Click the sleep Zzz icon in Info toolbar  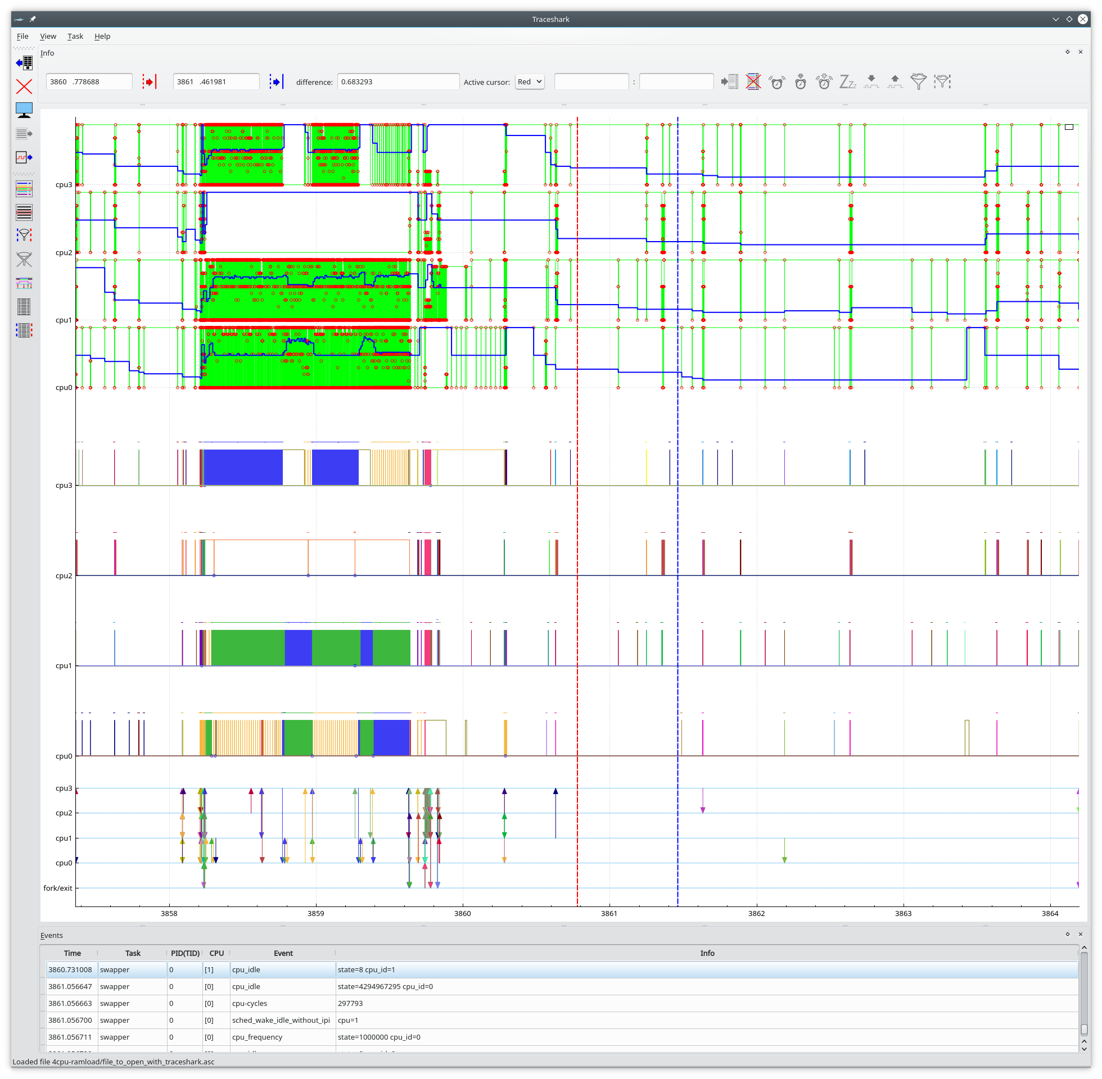coord(847,81)
